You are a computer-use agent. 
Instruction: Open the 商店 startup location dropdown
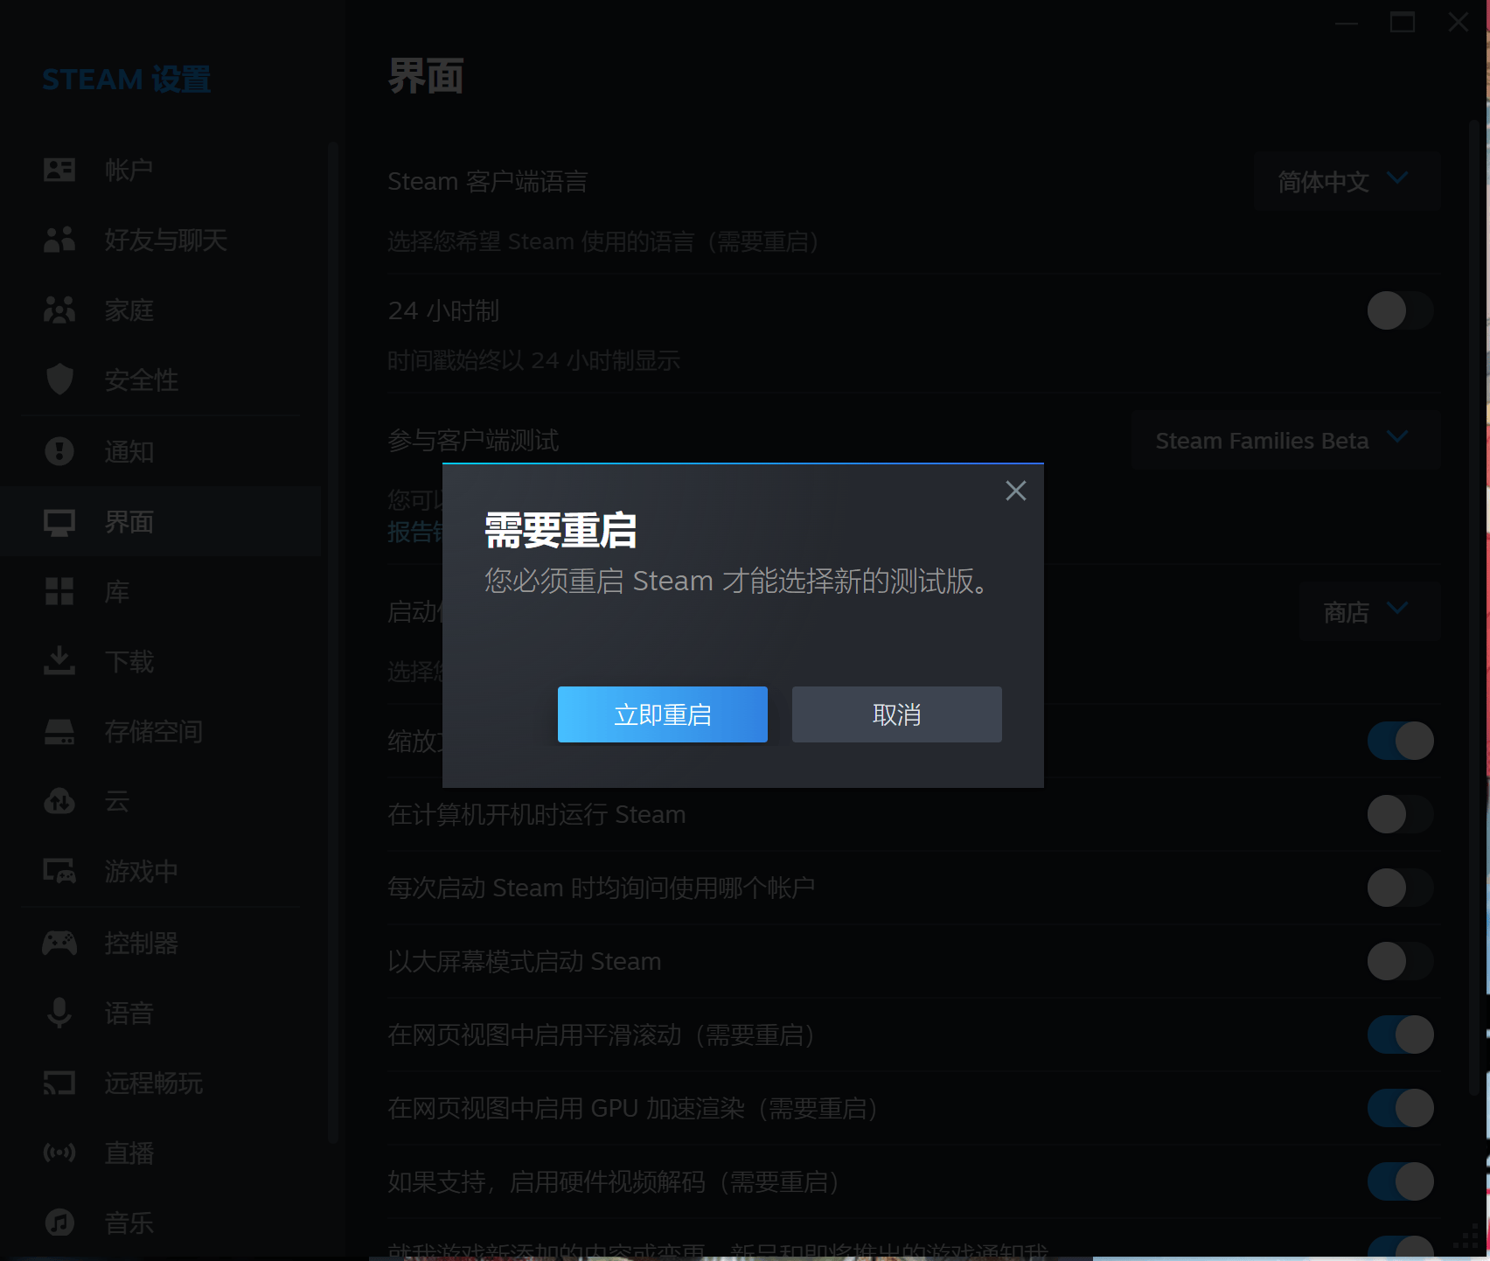pos(1369,611)
